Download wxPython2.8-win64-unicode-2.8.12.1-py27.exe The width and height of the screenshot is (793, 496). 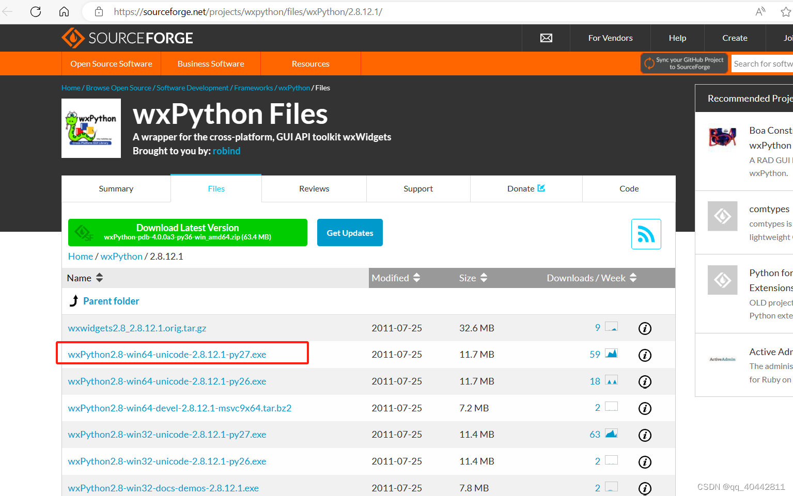tap(167, 355)
